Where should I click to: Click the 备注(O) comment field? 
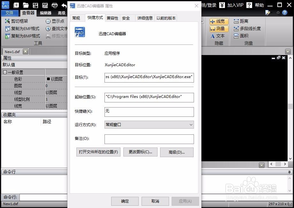(x=149, y=139)
